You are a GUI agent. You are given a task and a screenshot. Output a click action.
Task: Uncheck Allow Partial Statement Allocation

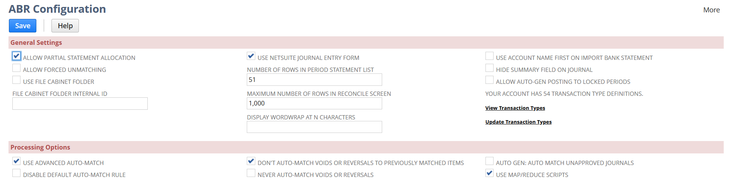pos(16,56)
